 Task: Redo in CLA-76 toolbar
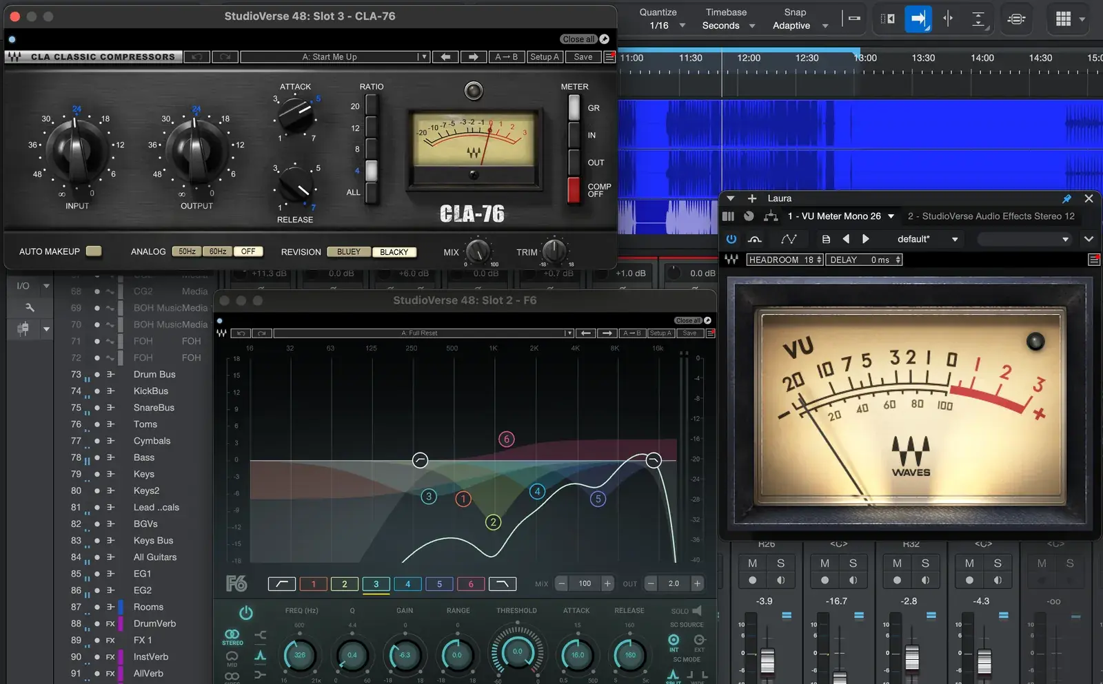225,57
